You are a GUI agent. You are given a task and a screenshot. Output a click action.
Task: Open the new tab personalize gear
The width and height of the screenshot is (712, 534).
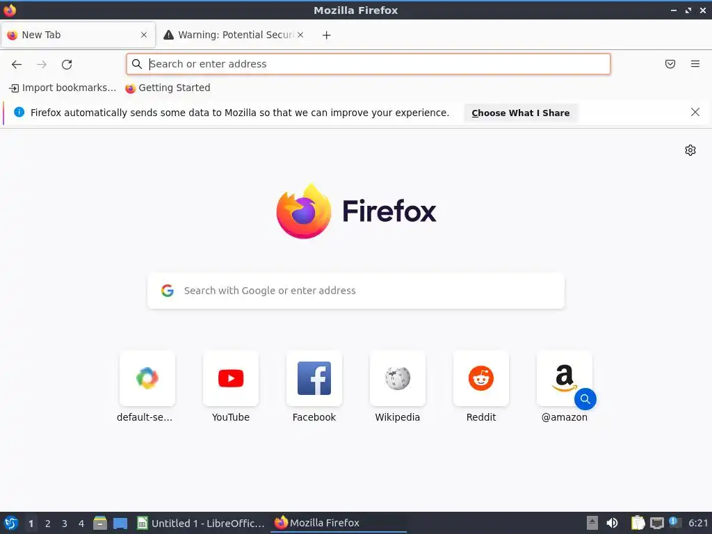click(x=690, y=150)
